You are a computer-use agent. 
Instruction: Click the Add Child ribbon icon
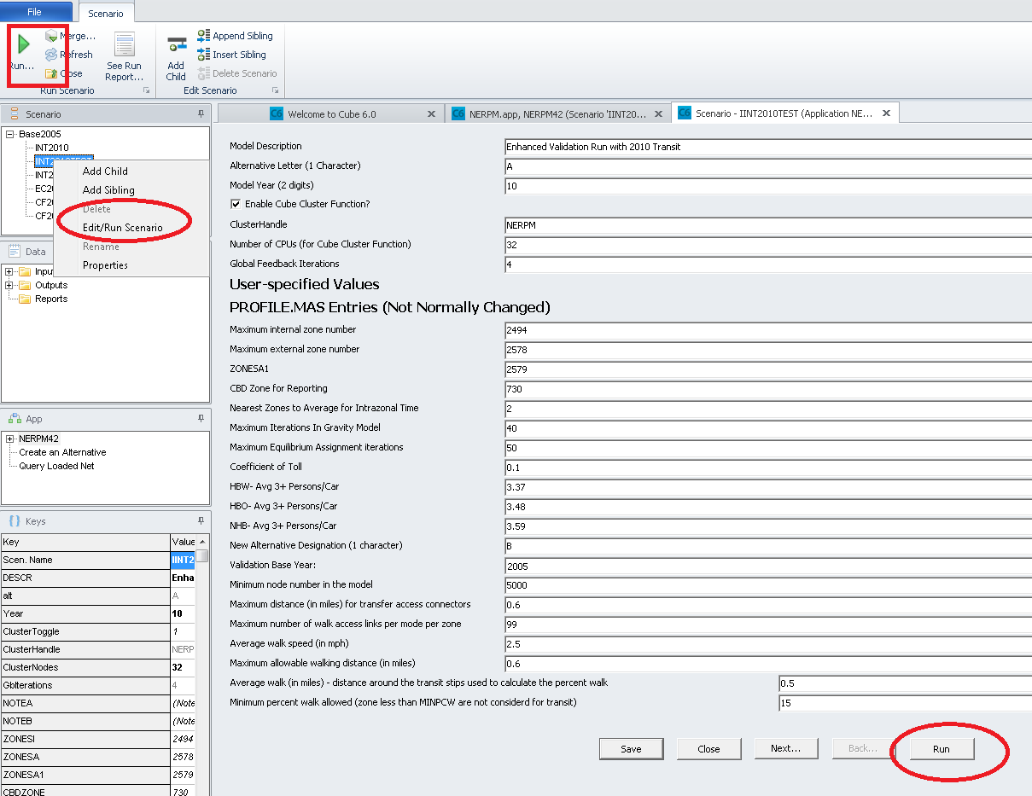[176, 49]
